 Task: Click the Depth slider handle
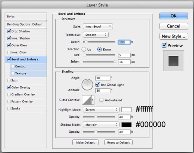click(86, 42)
